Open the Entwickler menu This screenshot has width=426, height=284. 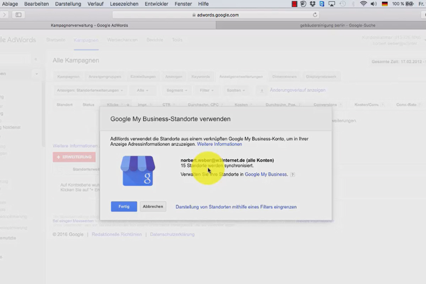click(x=157, y=4)
